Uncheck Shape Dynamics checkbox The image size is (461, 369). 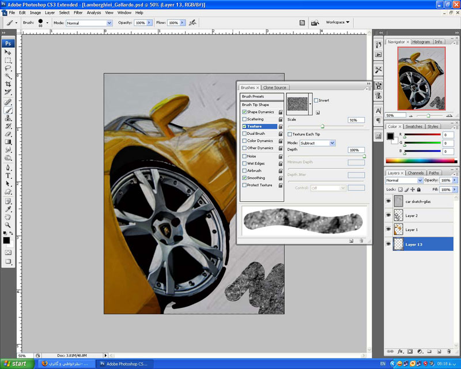click(244, 112)
